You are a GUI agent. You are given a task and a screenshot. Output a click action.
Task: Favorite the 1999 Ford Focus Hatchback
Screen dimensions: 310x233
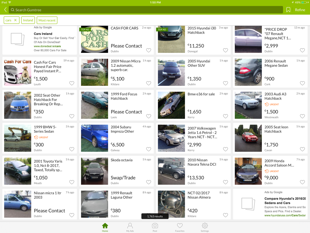coord(148,116)
